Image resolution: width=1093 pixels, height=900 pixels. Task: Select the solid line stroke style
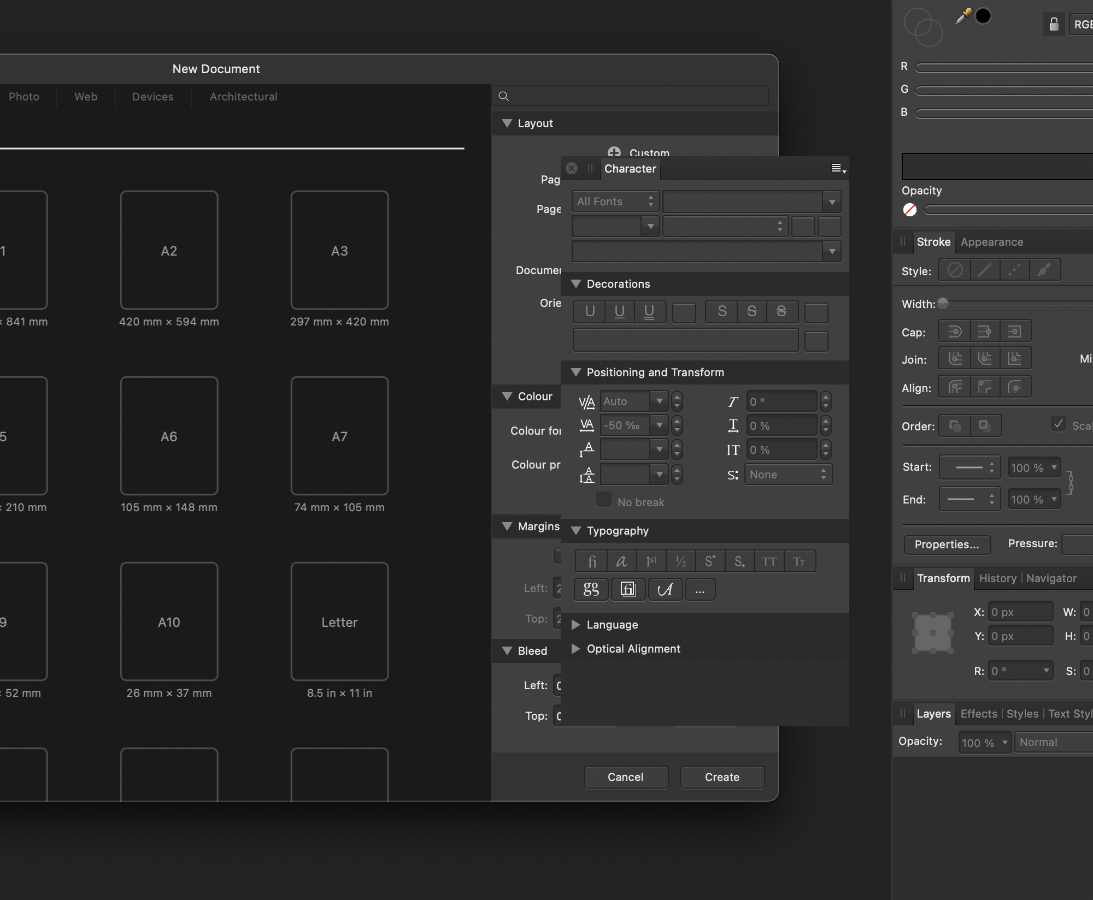coord(984,270)
